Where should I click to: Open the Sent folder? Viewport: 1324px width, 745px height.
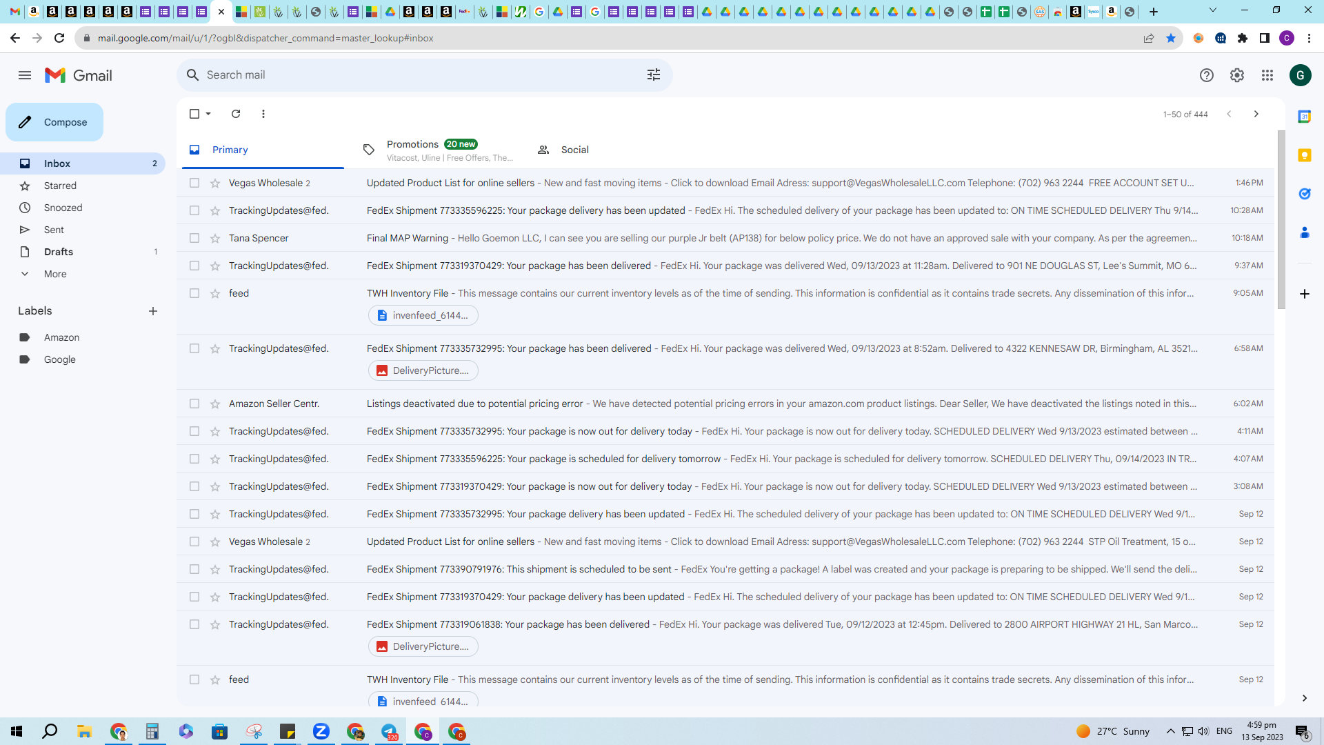pyautogui.click(x=83, y=230)
